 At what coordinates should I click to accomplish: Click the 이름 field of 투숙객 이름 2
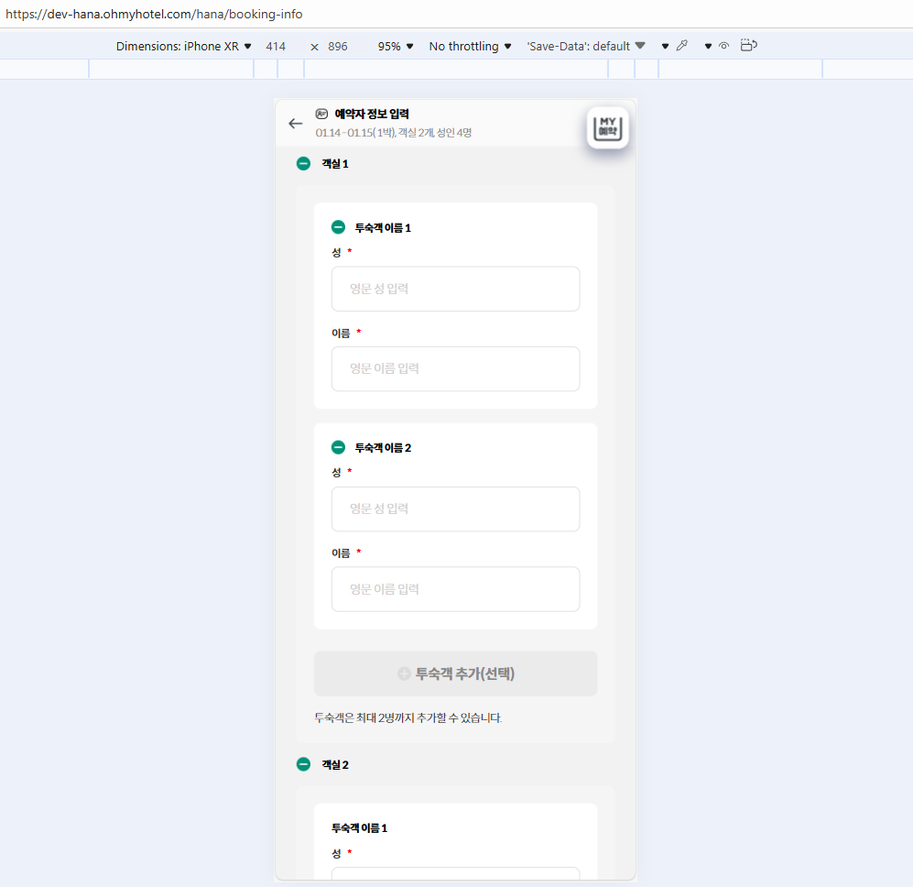click(x=455, y=589)
